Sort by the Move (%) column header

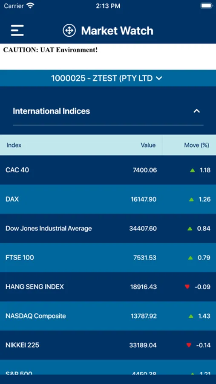[x=197, y=145]
